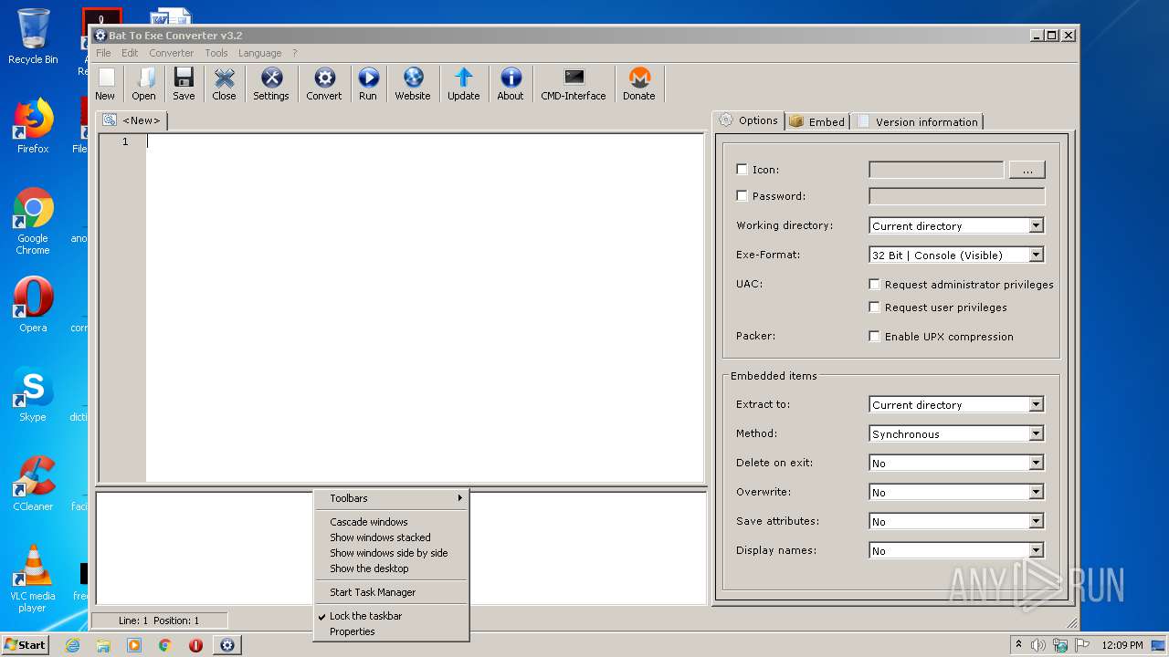Open the Display names dropdown
The width and height of the screenshot is (1169, 657).
click(956, 550)
